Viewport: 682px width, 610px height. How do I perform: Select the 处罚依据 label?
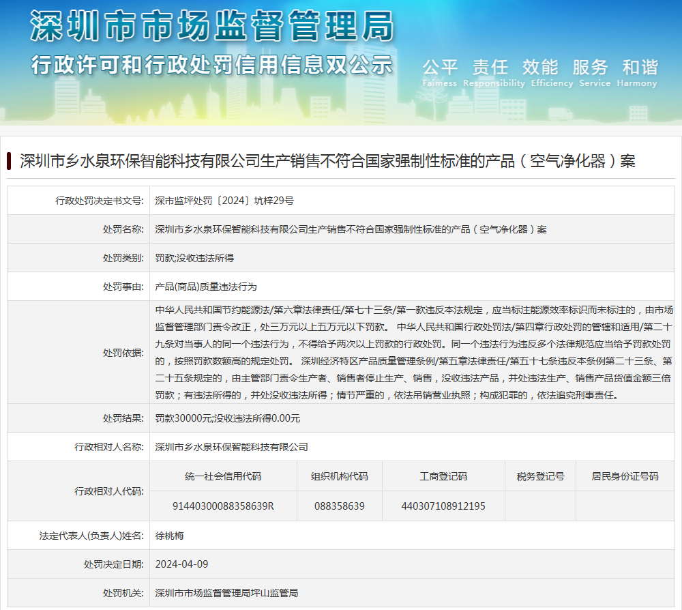point(123,353)
